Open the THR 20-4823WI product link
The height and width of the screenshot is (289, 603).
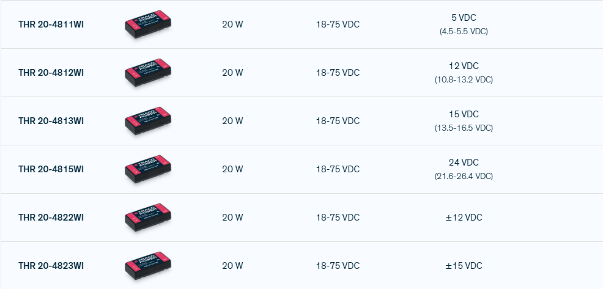pyautogui.click(x=51, y=266)
